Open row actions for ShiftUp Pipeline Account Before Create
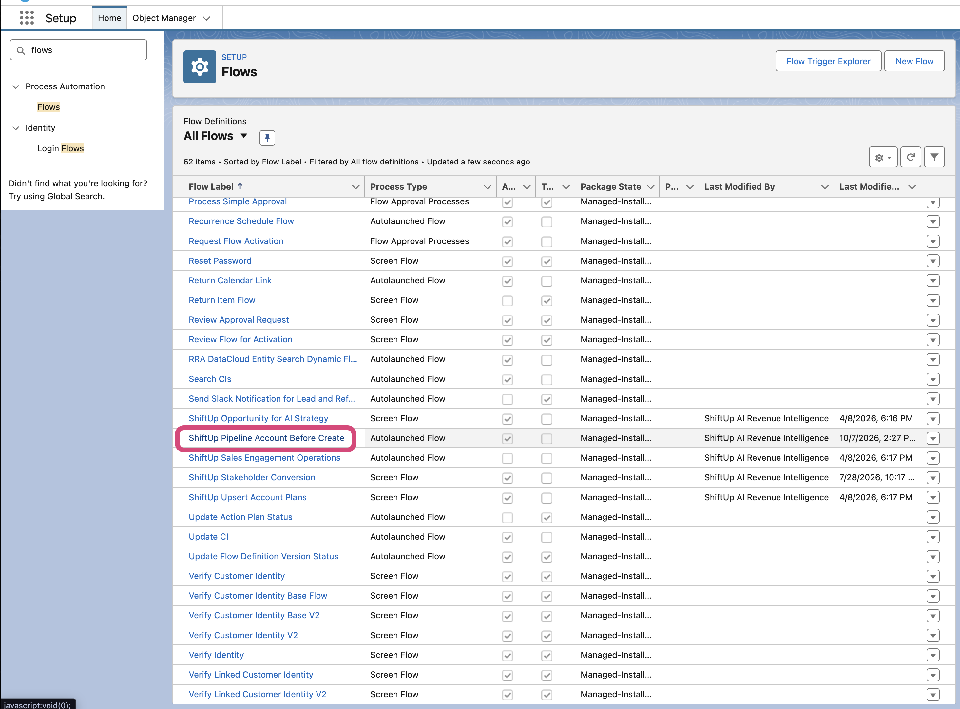Image resolution: width=960 pixels, height=709 pixels. pyautogui.click(x=933, y=438)
